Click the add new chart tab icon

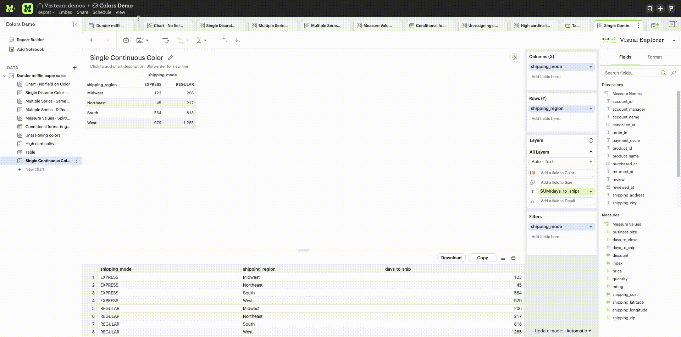[x=655, y=26]
